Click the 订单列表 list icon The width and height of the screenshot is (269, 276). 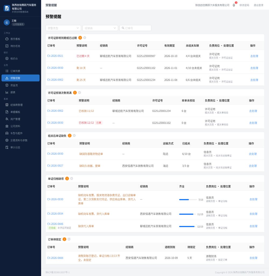click(x=7, y=71)
